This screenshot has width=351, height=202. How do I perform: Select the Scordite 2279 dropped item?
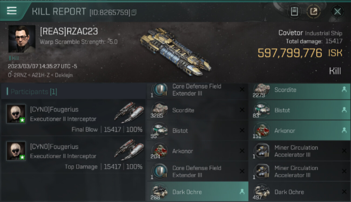pyautogui.click(x=299, y=90)
